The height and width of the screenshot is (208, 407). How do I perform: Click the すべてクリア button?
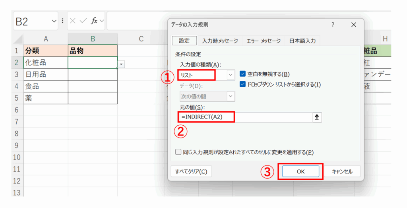click(191, 171)
